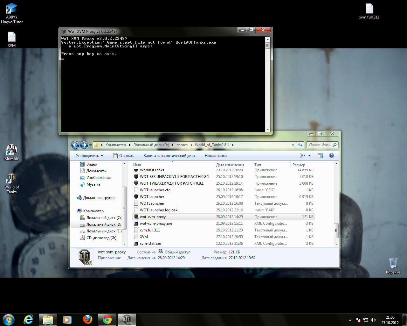Click the refresh button beside address bar
The image size is (407, 326).
tap(300, 145)
